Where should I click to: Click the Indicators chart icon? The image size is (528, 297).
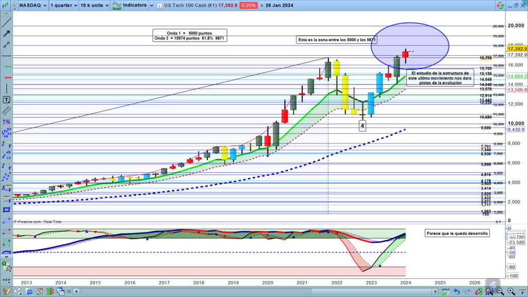[x=112, y=5]
